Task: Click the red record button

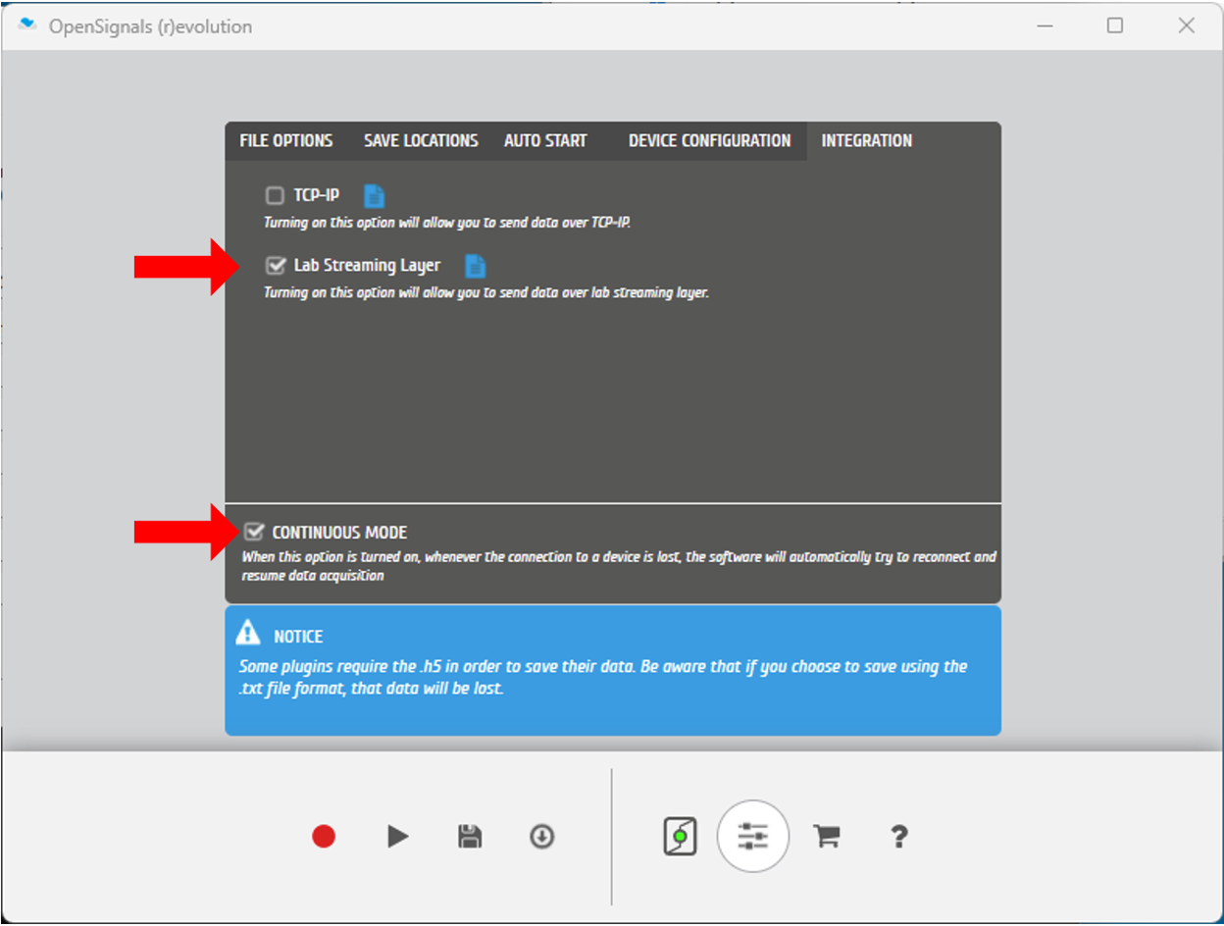Action: pos(324,837)
